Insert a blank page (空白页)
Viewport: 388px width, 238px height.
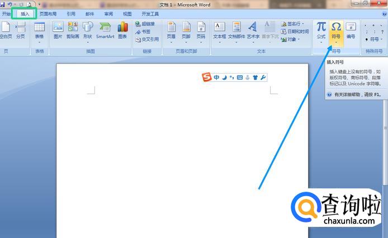click(x=6, y=30)
